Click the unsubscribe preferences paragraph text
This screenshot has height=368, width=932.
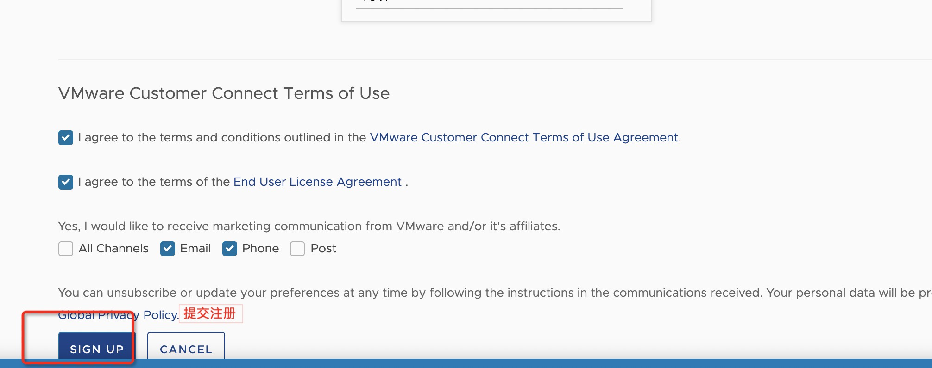tap(495, 293)
